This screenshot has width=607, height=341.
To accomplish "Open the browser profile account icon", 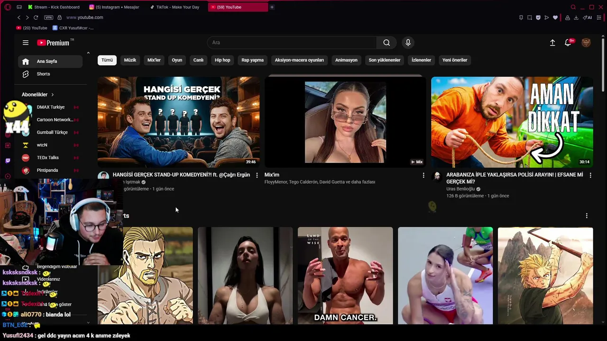I will click(567, 18).
